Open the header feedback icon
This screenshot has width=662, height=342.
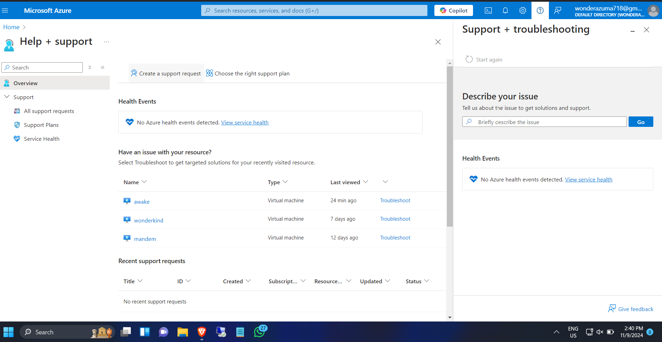click(x=558, y=10)
